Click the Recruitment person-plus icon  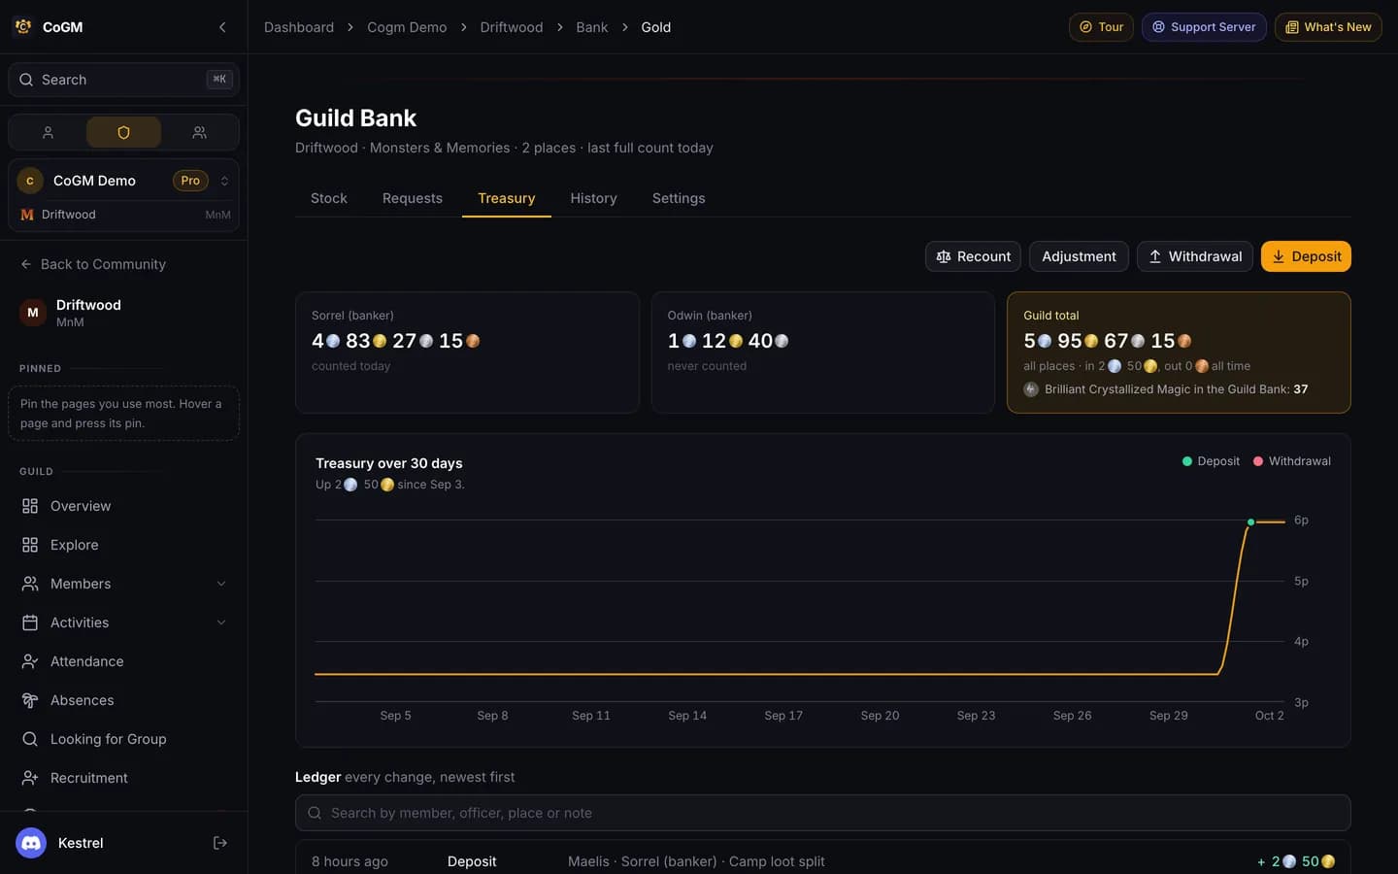[30, 778]
